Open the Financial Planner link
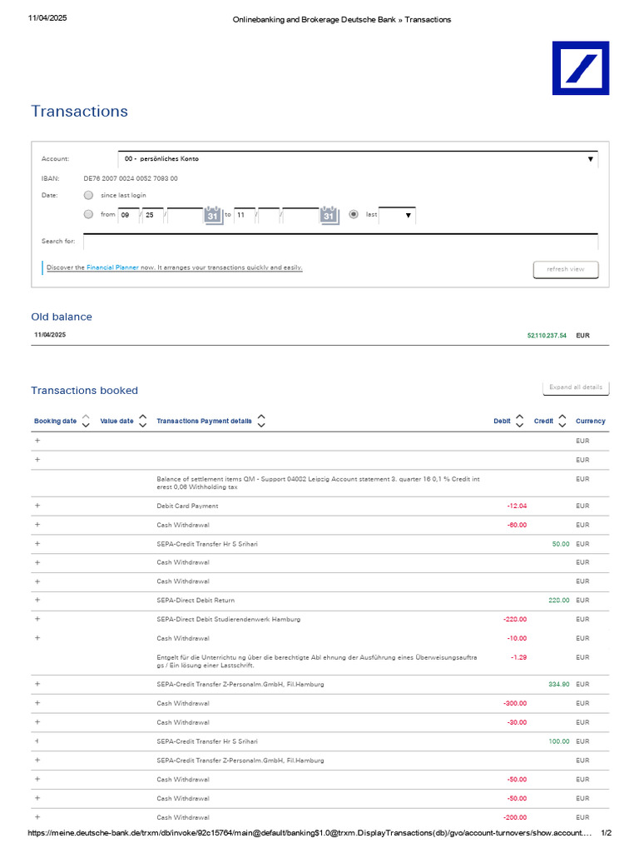The image size is (639, 853). pos(112,267)
